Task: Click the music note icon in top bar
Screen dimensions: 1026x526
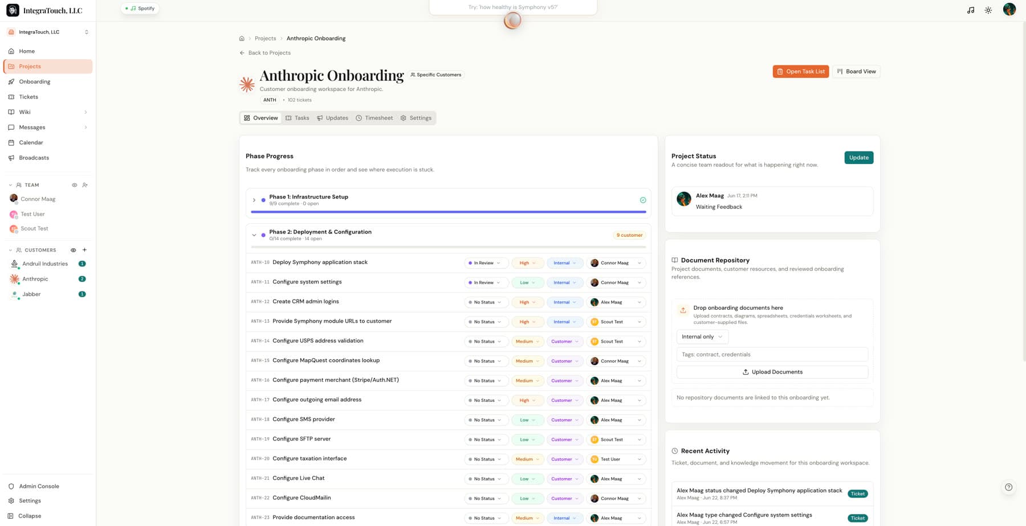Action: 971,10
